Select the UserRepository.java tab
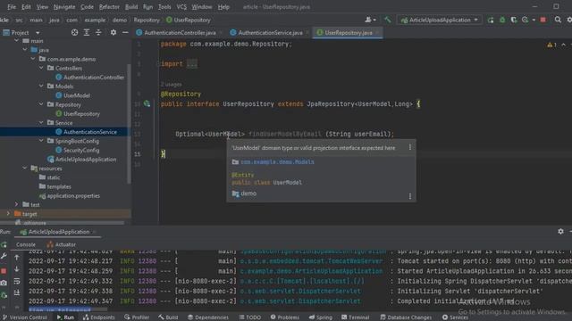This screenshot has height=321, width=572. click(348, 33)
